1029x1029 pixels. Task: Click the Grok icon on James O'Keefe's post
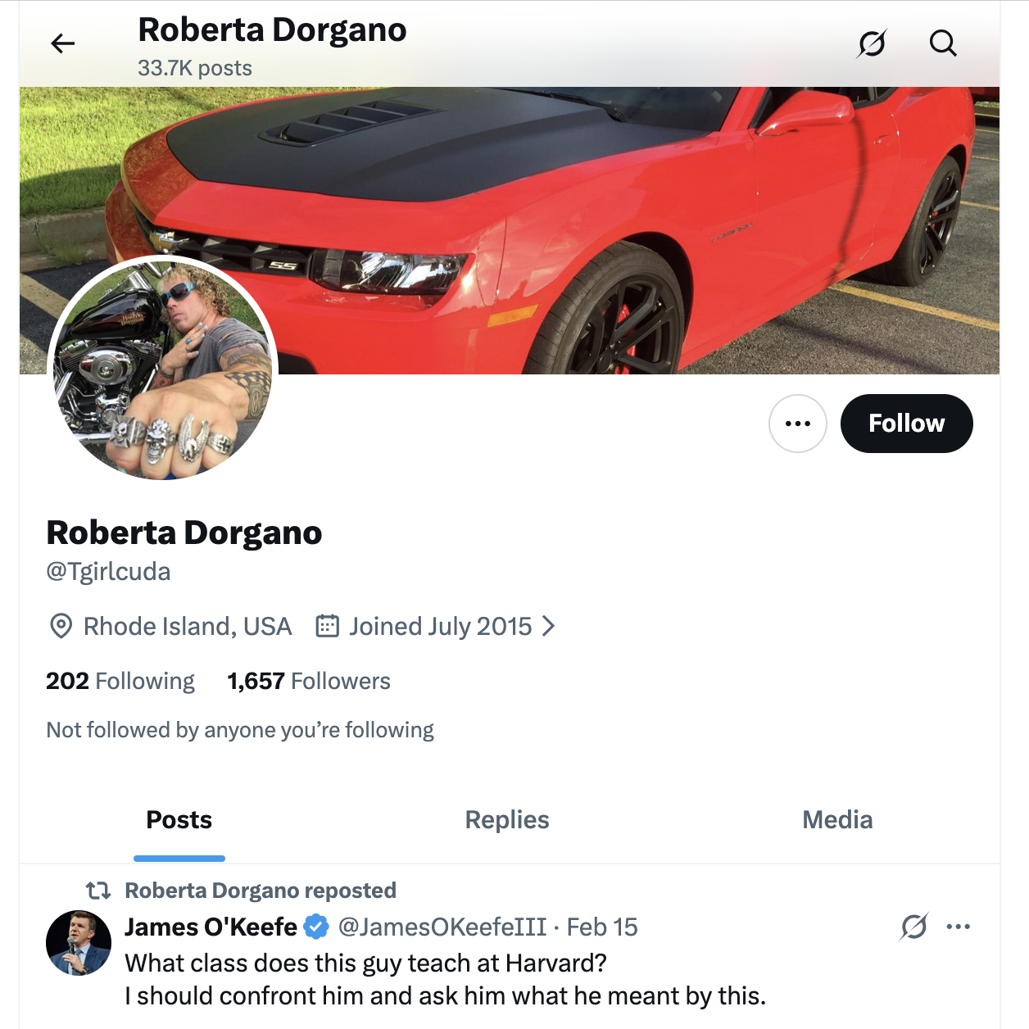pos(913,927)
